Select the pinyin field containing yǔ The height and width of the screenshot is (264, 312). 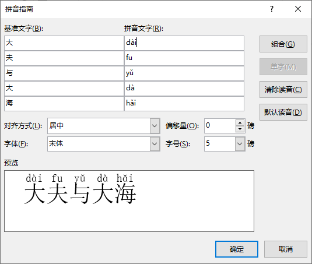(184, 73)
